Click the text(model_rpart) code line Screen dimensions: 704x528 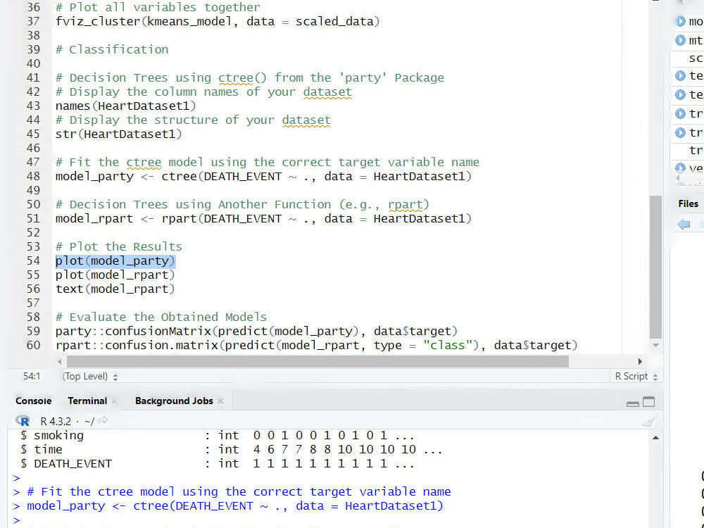[115, 289]
